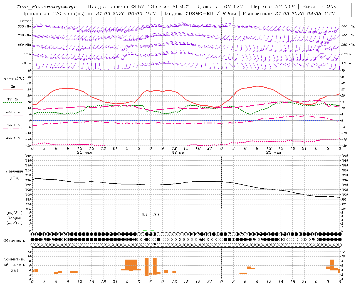Click the Рассчитано: 21.05.2025 04:53 UTC text

[x=289, y=14]
